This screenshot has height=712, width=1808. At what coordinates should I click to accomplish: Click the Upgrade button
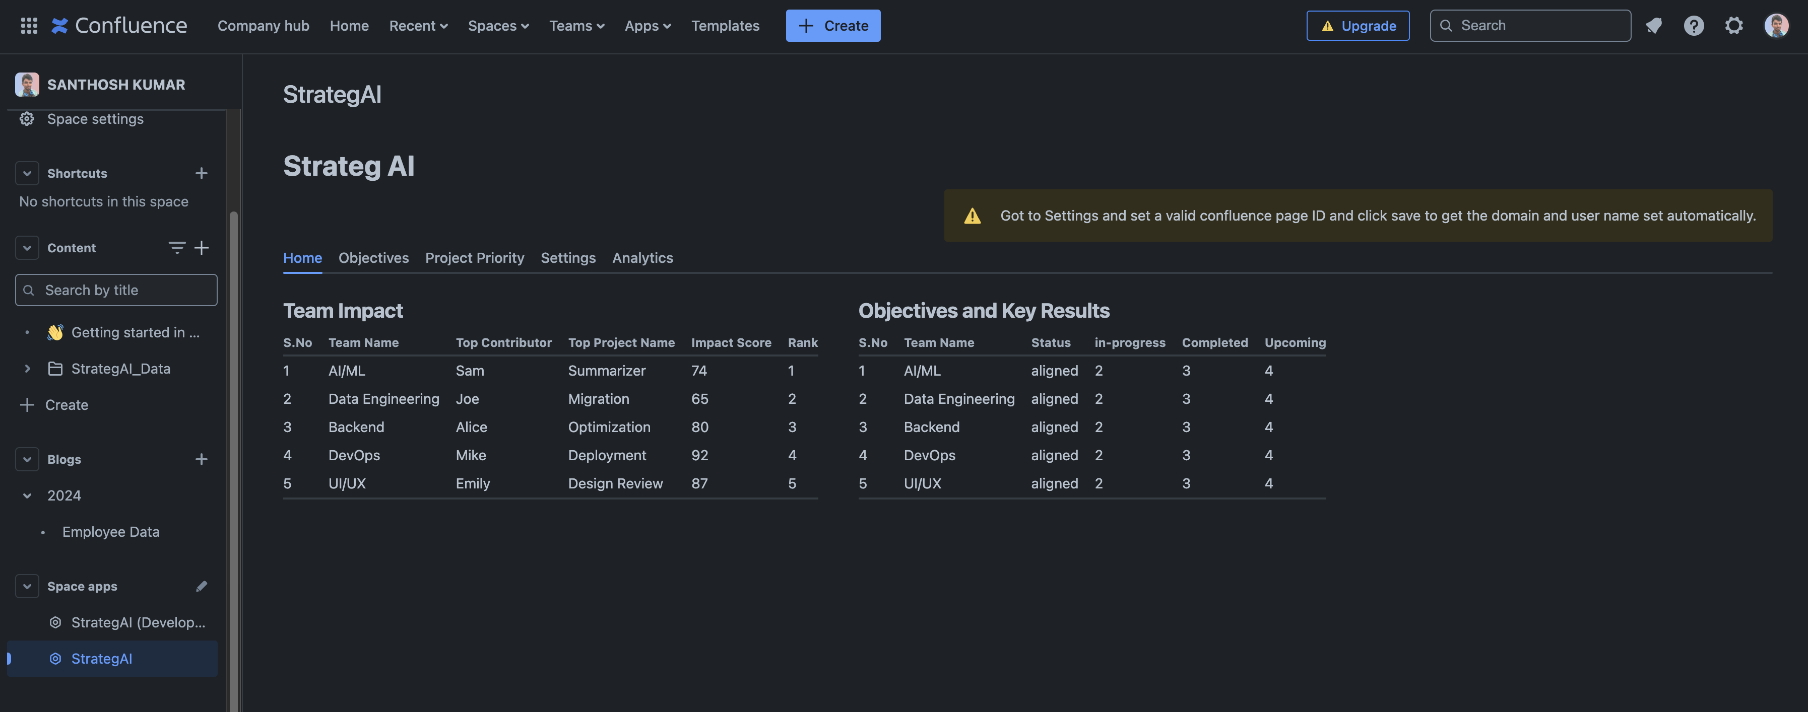click(x=1358, y=26)
